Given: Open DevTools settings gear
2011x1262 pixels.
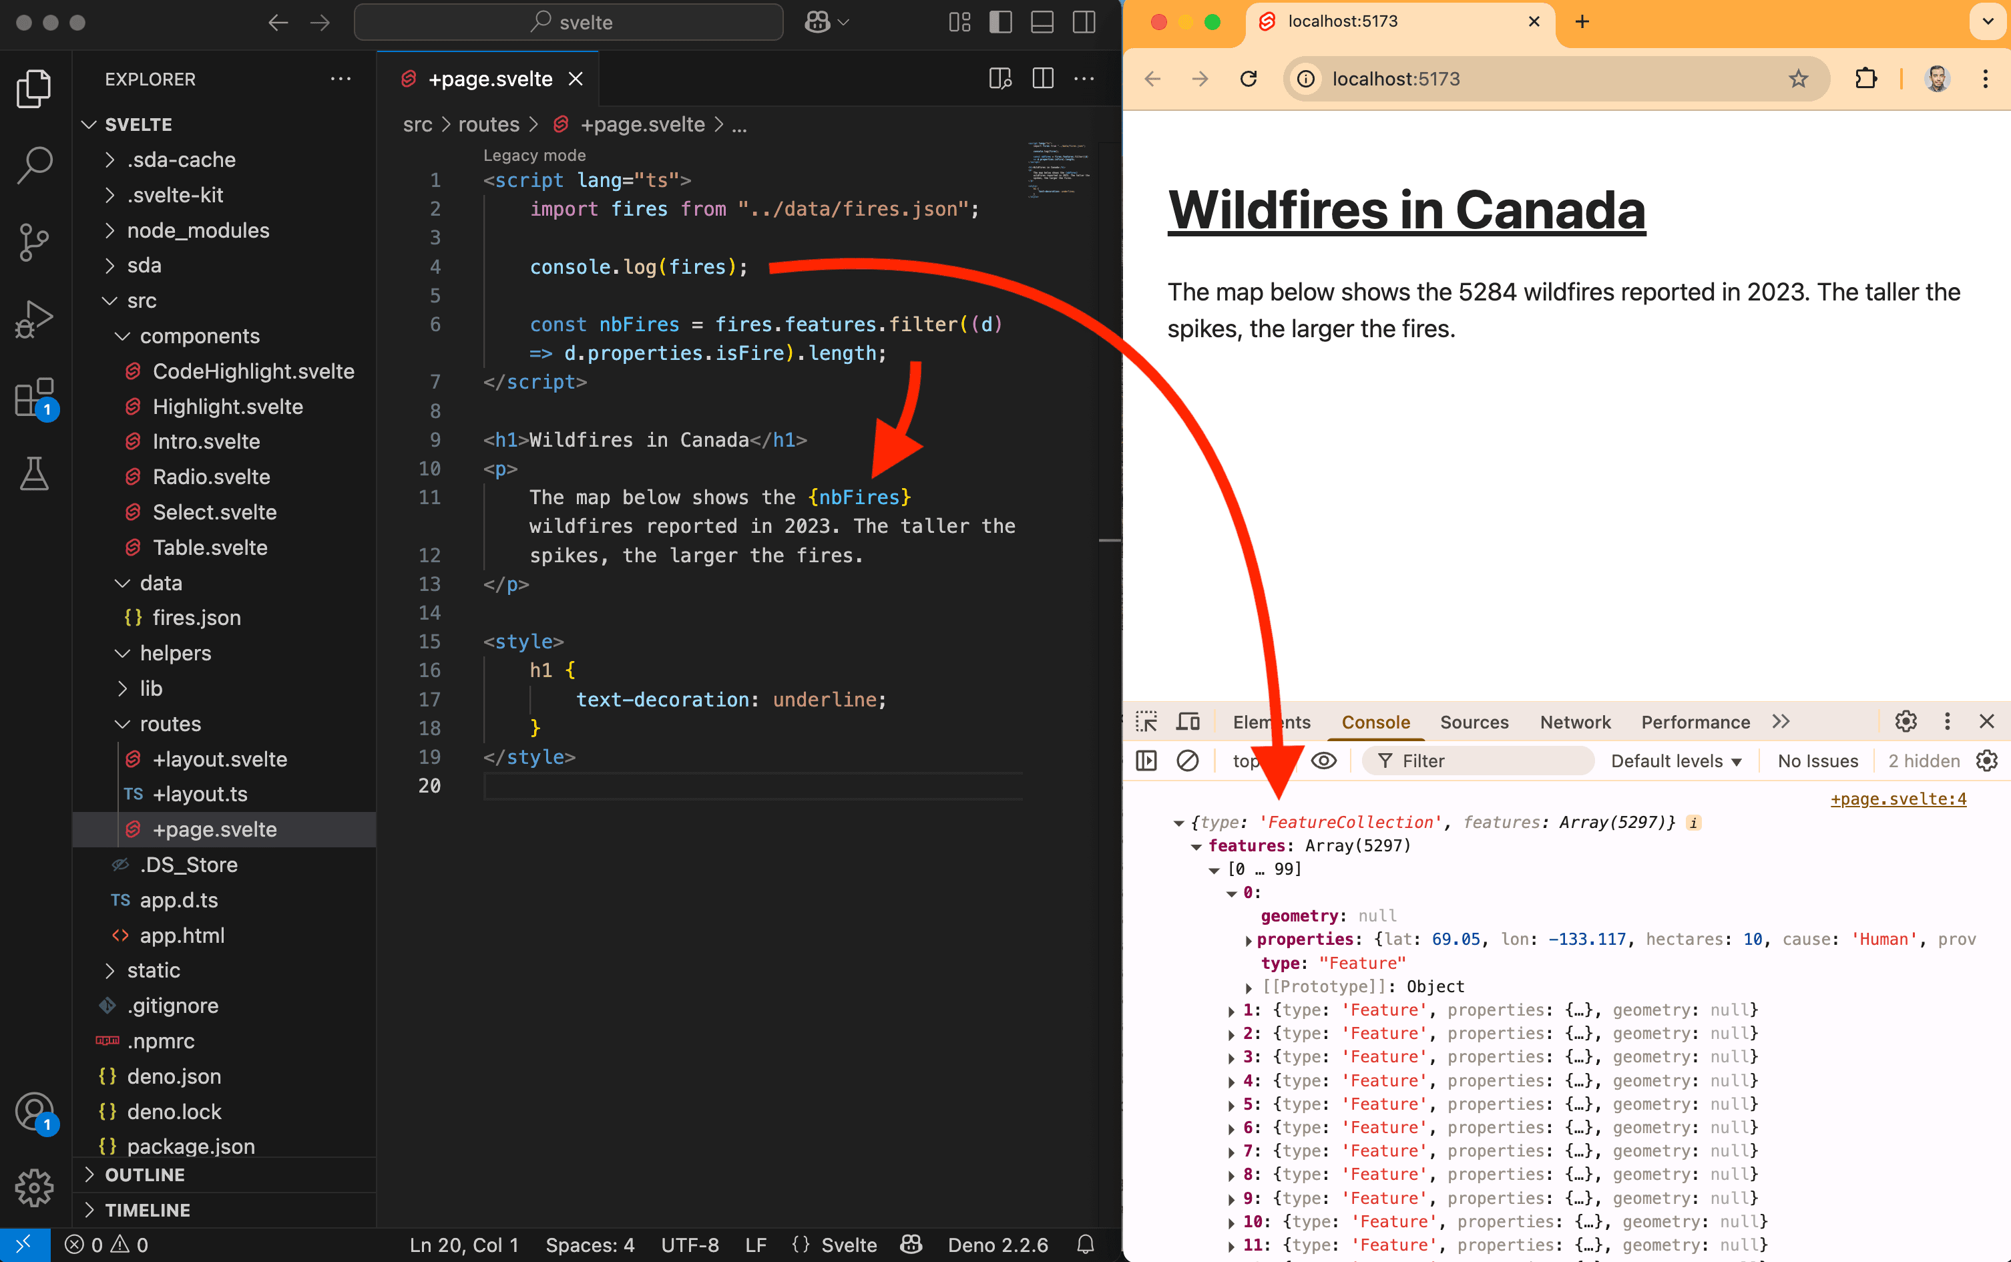Looking at the screenshot, I should 1906,722.
